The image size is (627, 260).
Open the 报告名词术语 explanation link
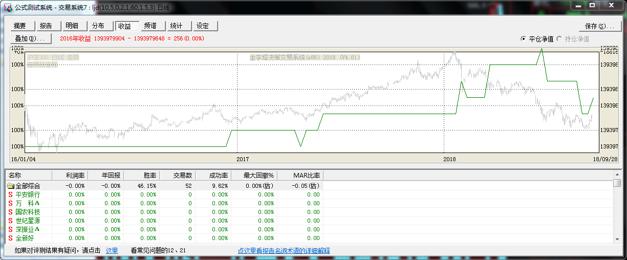click(x=284, y=251)
